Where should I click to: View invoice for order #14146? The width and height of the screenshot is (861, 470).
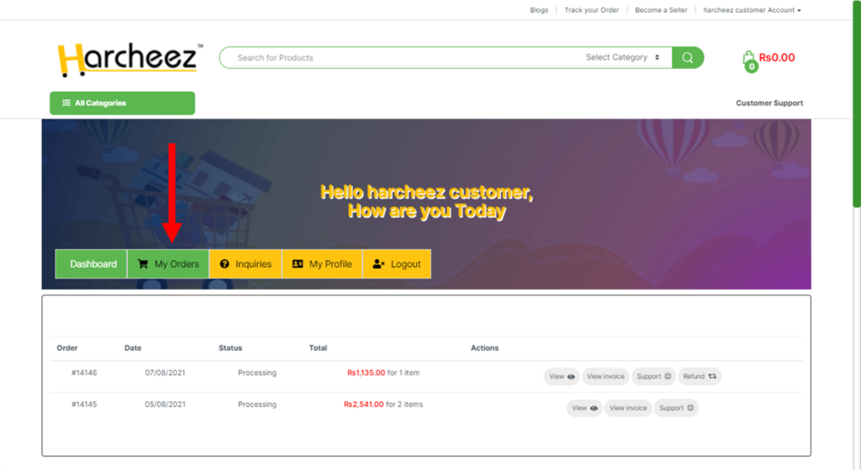point(605,376)
